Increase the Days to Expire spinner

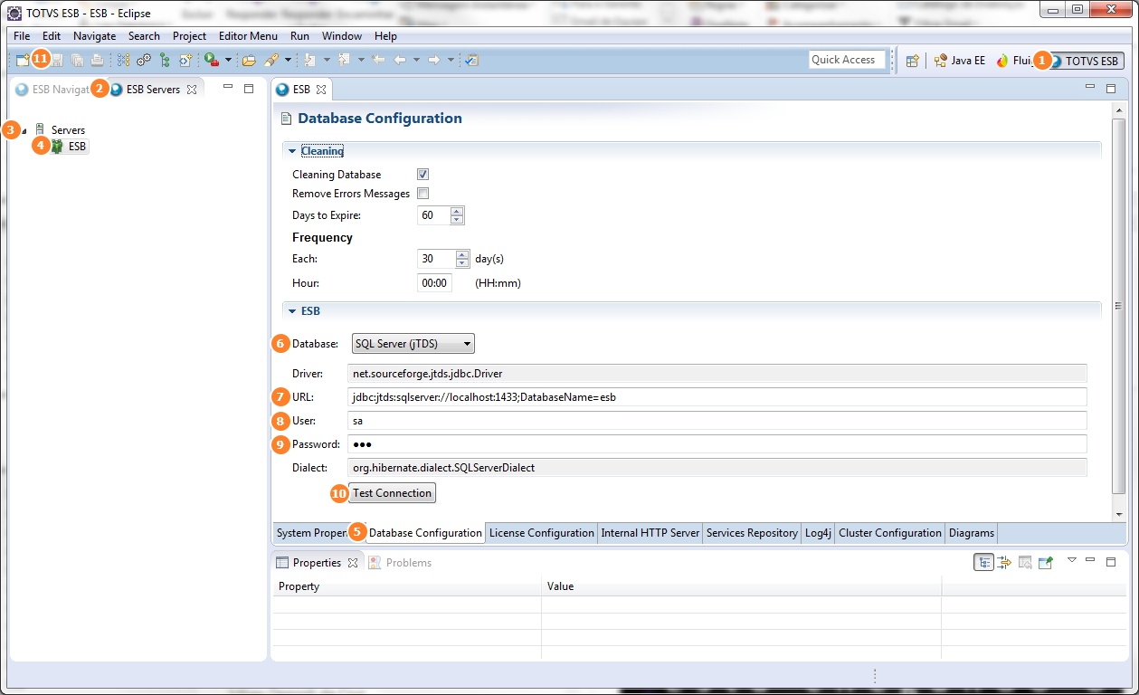coord(457,212)
